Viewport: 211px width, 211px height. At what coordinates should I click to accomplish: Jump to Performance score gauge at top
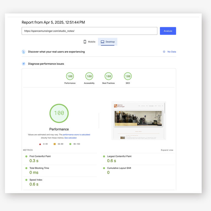point(70,76)
